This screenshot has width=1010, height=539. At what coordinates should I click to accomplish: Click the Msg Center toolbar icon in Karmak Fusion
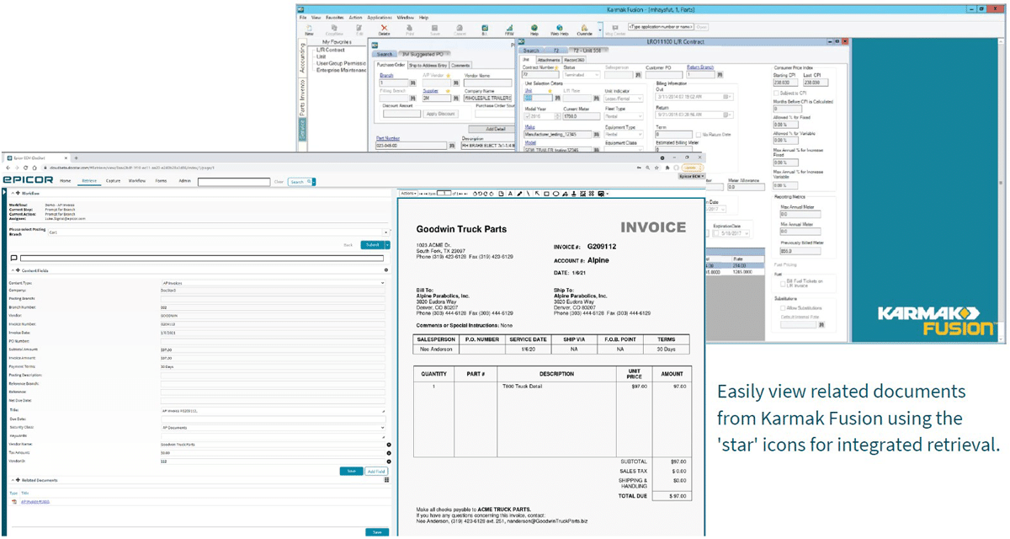click(615, 30)
